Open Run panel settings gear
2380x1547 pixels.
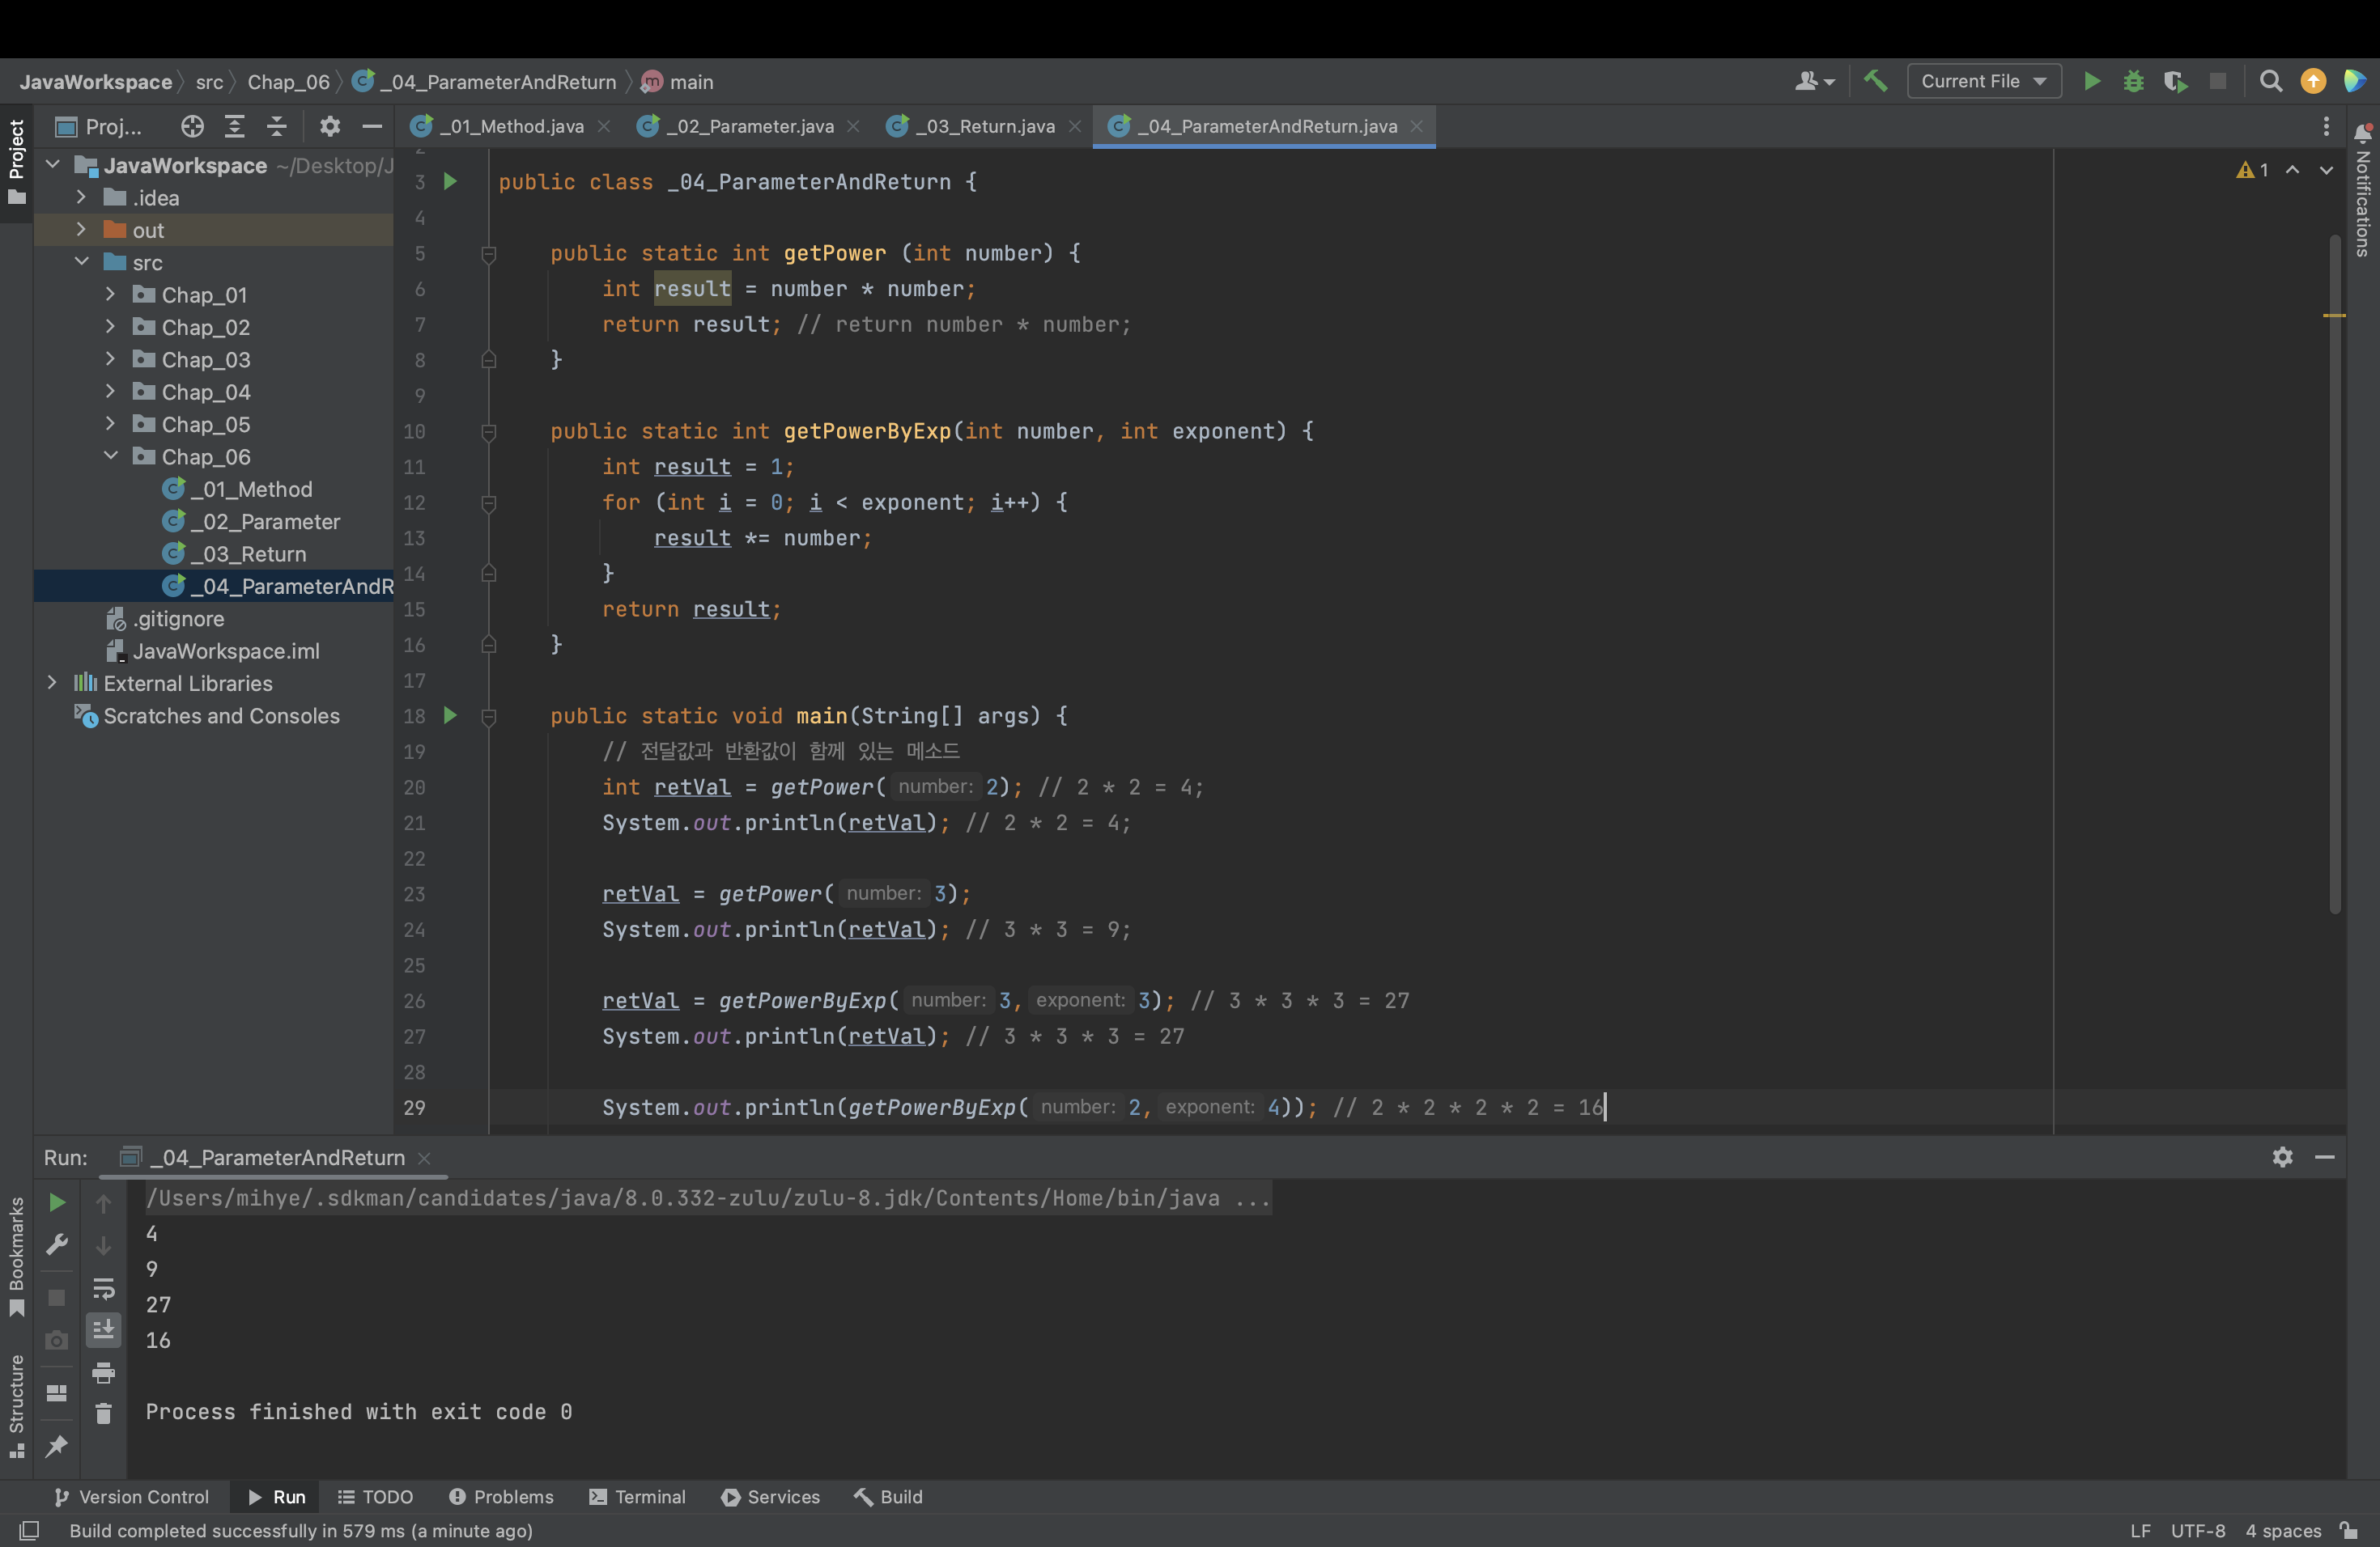click(x=2282, y=1156)
